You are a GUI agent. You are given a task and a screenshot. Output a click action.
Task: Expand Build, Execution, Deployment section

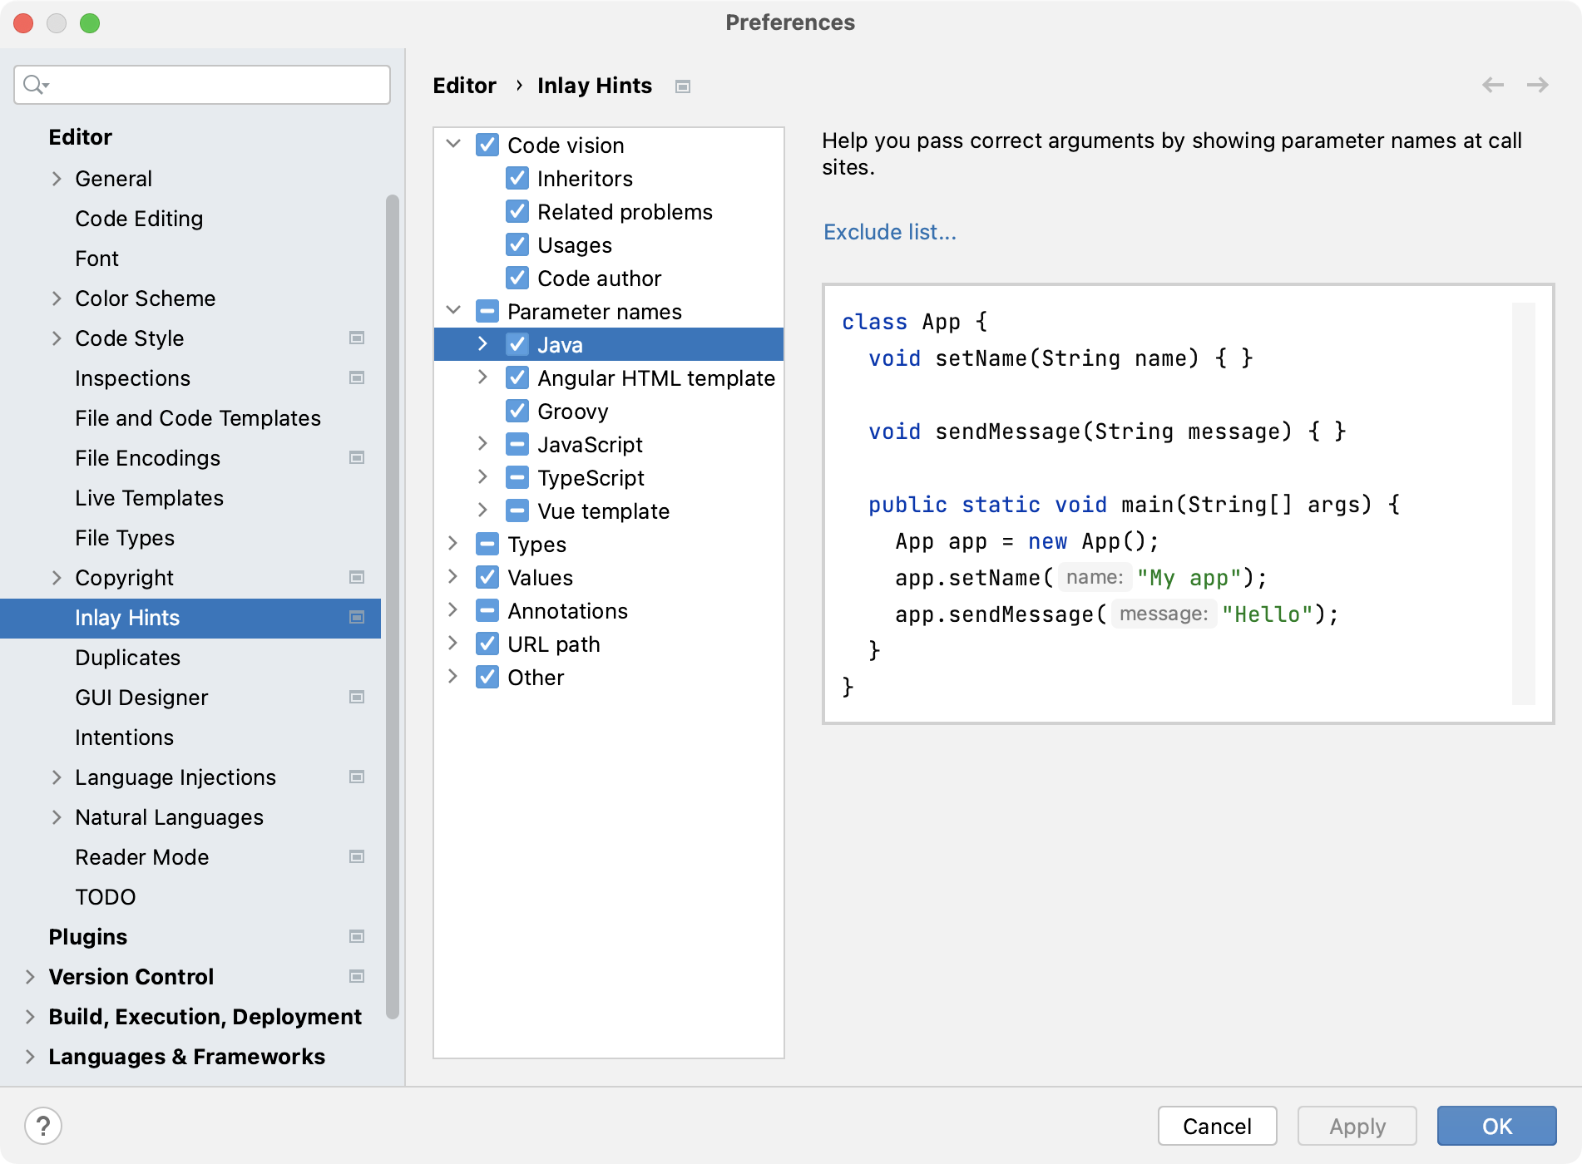coord(30,1017)
